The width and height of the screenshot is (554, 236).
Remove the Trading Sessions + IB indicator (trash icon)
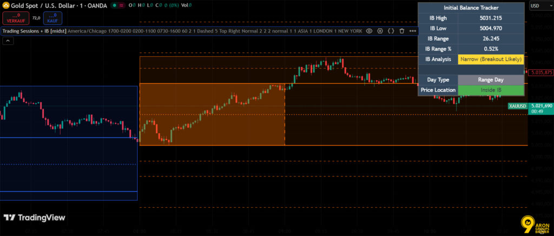coord(402,31)
